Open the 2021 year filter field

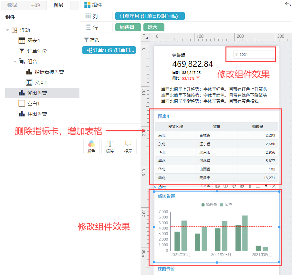click(x=254, y=55)
